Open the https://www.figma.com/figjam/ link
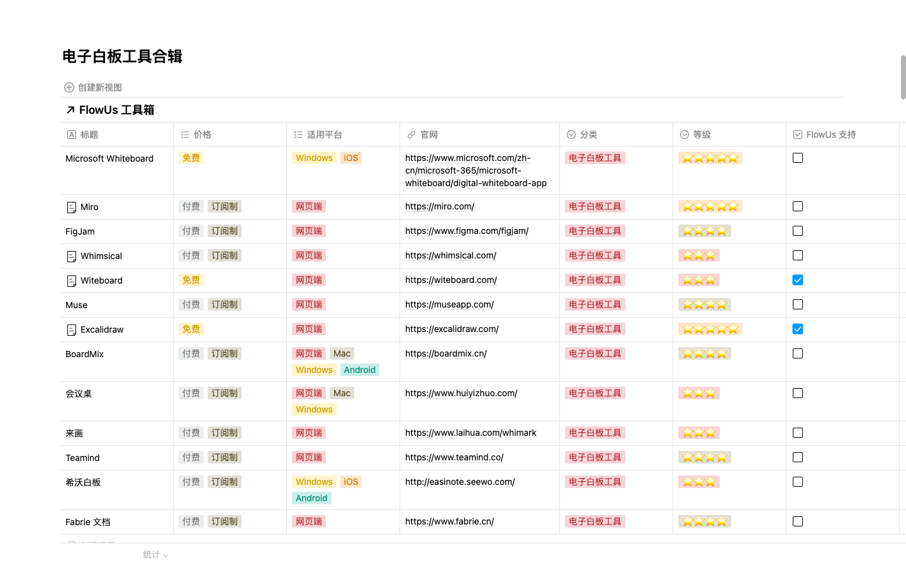Image resolution: width=906 pixels, height=566 pixels. point(467,231)
